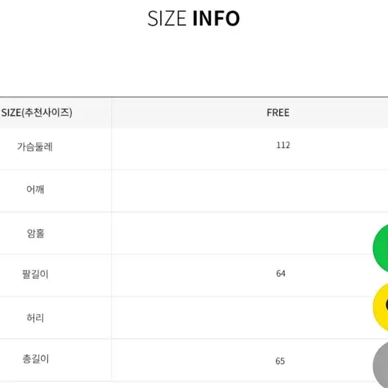
Task: Select the SIZE(추천사이즈) header cell
Action: click(x=37, y=113)
